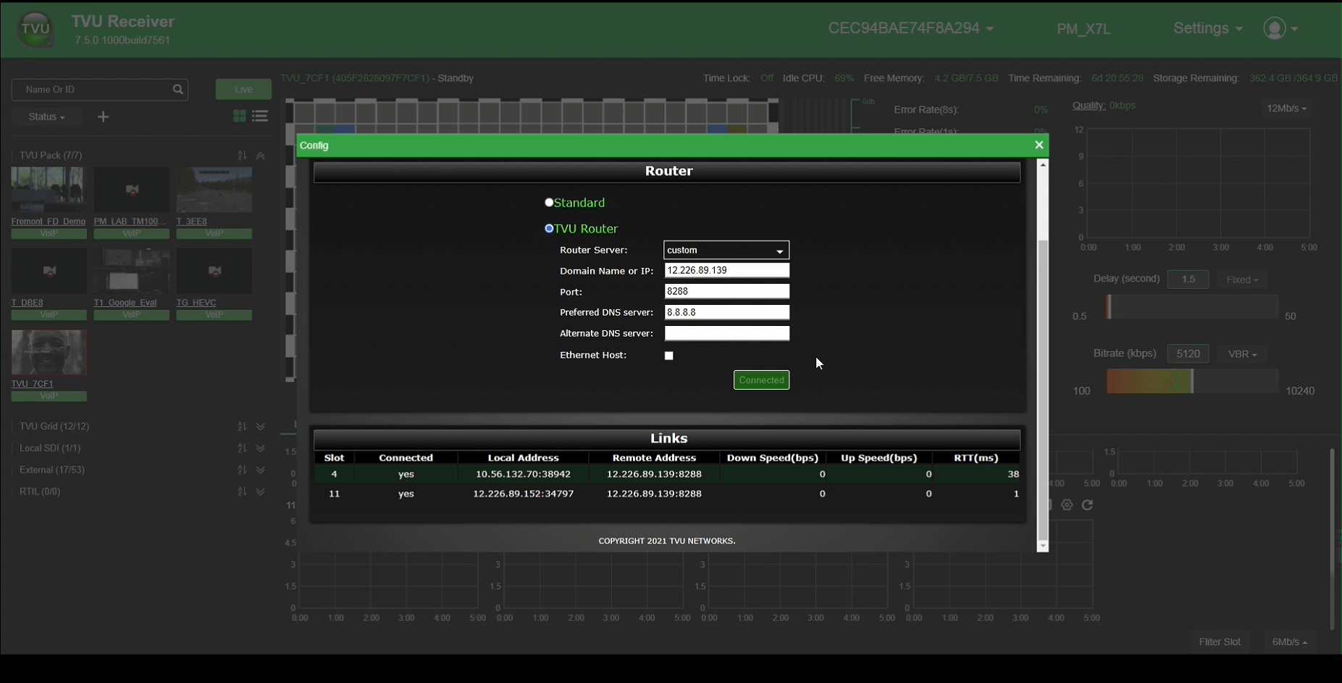Toggle the Ethernet Host checkbox
1342x683 pixels.
tap(669, 356)
